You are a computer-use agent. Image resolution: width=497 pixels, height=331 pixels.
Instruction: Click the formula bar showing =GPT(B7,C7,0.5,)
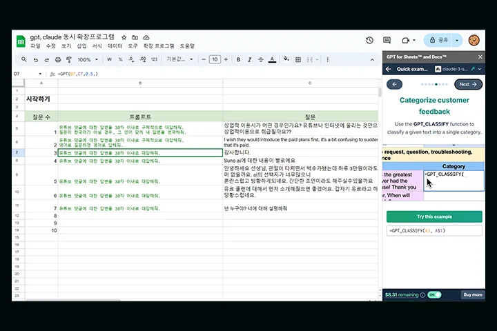tap(217, 74)
